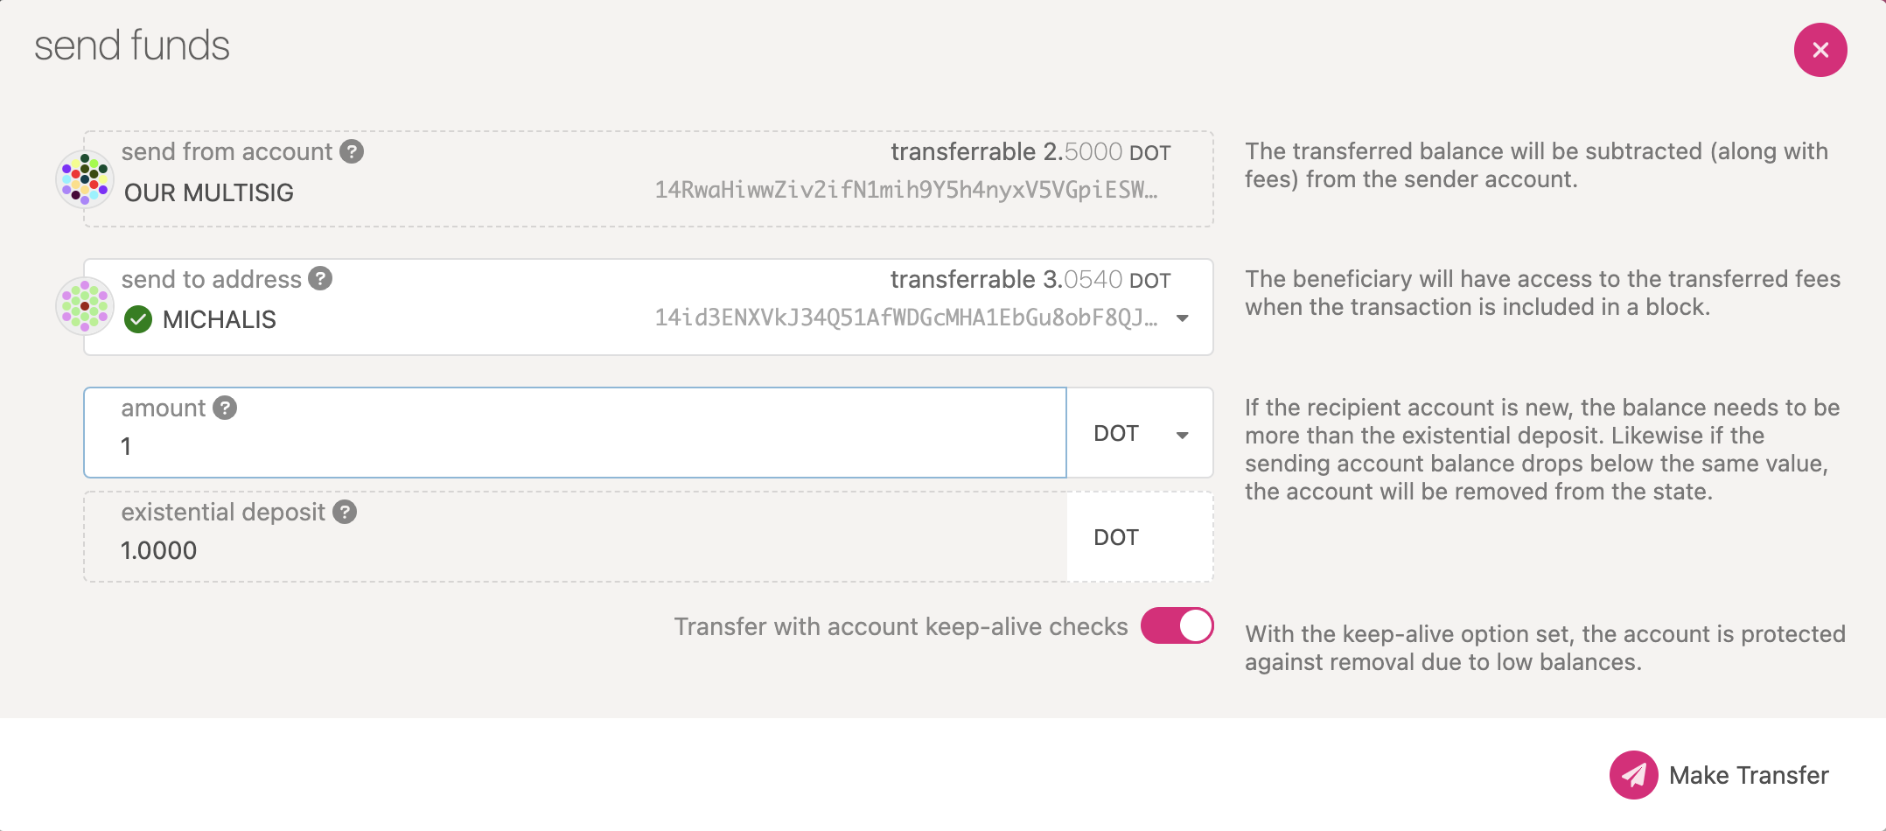Select the send funds dialog title
The width and height of the screenshot is (1886, 831).
pos(132,47)
